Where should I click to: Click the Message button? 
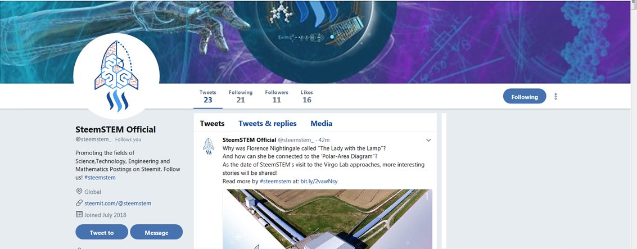click(x=156, y=232)
